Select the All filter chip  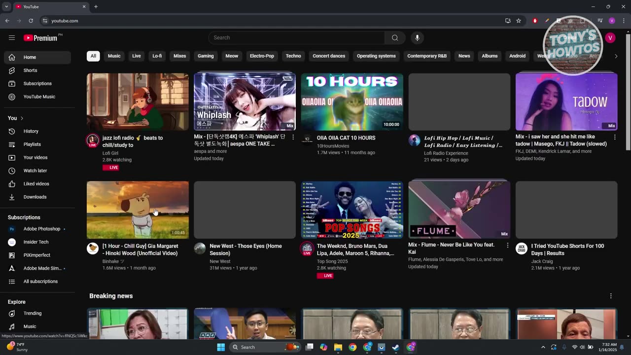click(93, 56)
